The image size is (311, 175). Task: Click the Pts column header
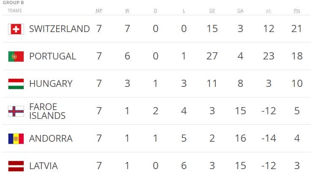pyautogui.click(x=297, y=11)
